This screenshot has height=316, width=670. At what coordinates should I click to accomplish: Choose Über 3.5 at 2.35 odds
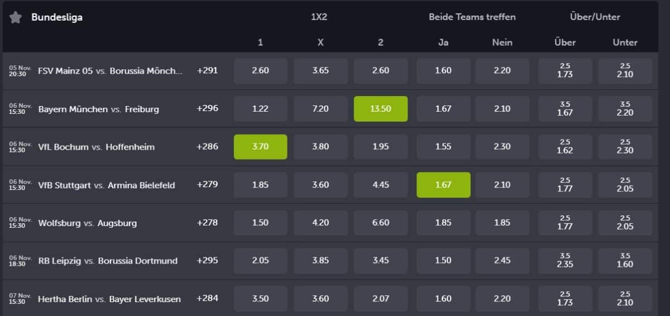click(x=565, y=261)
